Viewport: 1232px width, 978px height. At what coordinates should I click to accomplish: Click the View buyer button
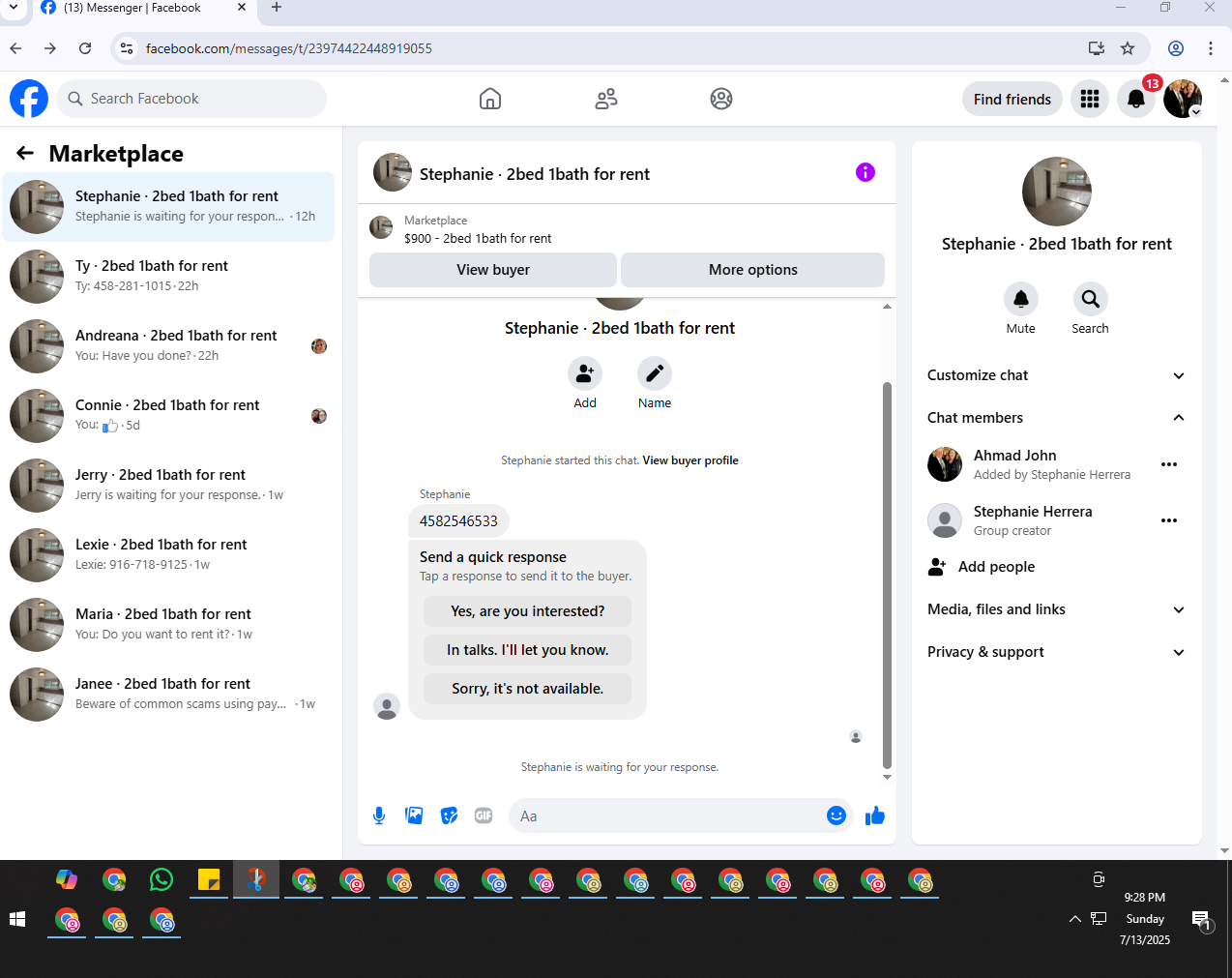[493, 270]
